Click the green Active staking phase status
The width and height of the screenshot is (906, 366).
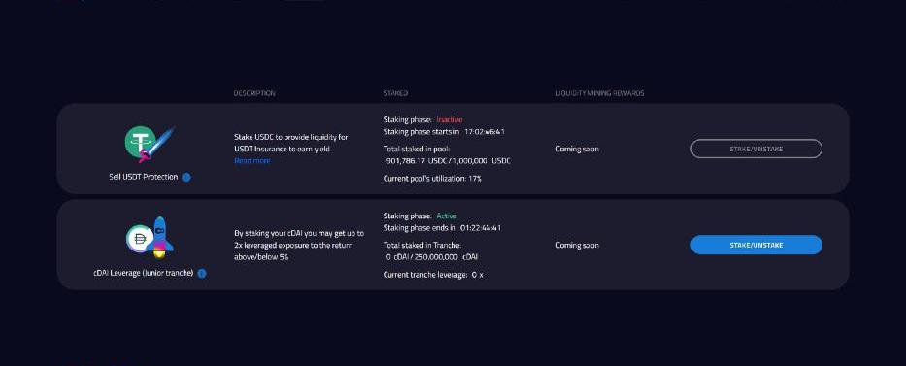tap(447, 216)
